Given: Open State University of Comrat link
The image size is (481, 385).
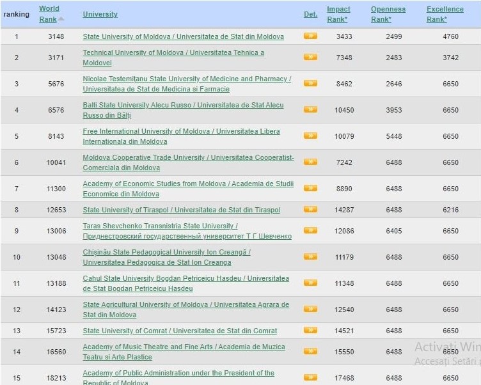Looking at the screenshot, I should coord(180,331).
